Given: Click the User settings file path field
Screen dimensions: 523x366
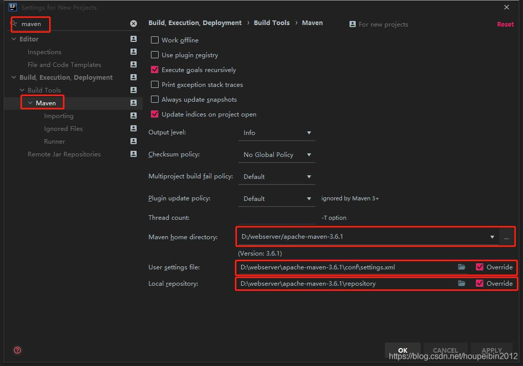Looking at the screenshot, I should point(347,267).
